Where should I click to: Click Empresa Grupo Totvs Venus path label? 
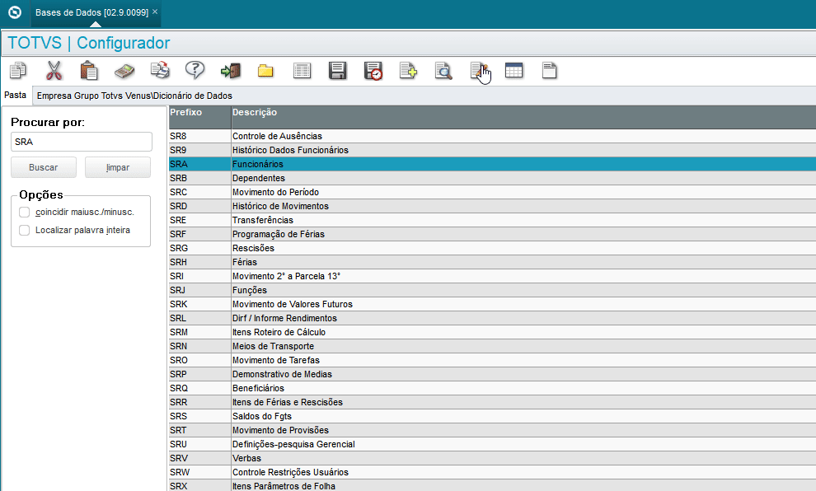[134, 96]
